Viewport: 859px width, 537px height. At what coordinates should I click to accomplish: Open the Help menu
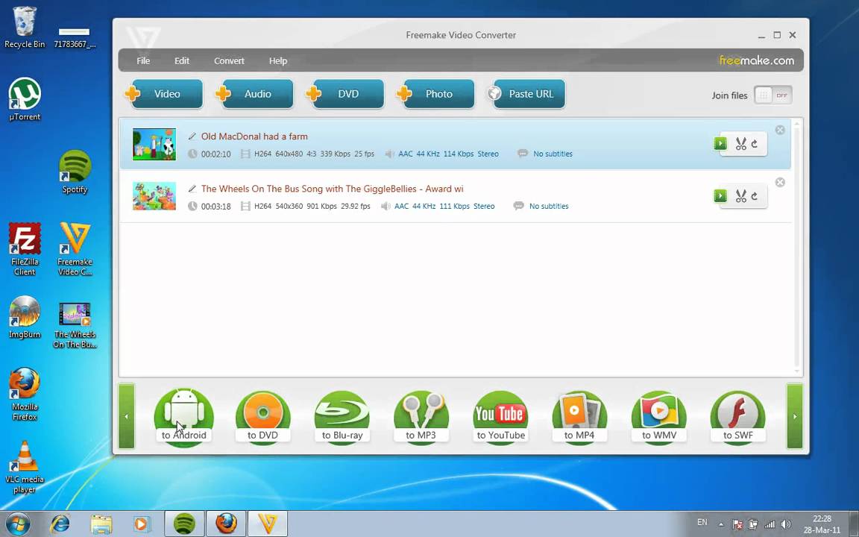click(277, 61)
